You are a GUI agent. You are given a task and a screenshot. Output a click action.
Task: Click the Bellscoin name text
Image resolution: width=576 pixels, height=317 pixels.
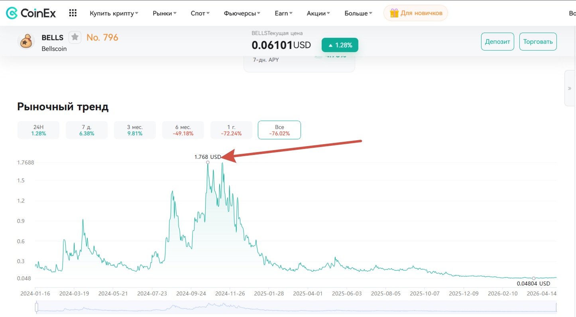[54, 49]
